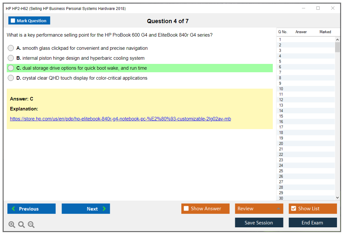
Task: Expand the Review dropdown menu
Action: (259, 209)
